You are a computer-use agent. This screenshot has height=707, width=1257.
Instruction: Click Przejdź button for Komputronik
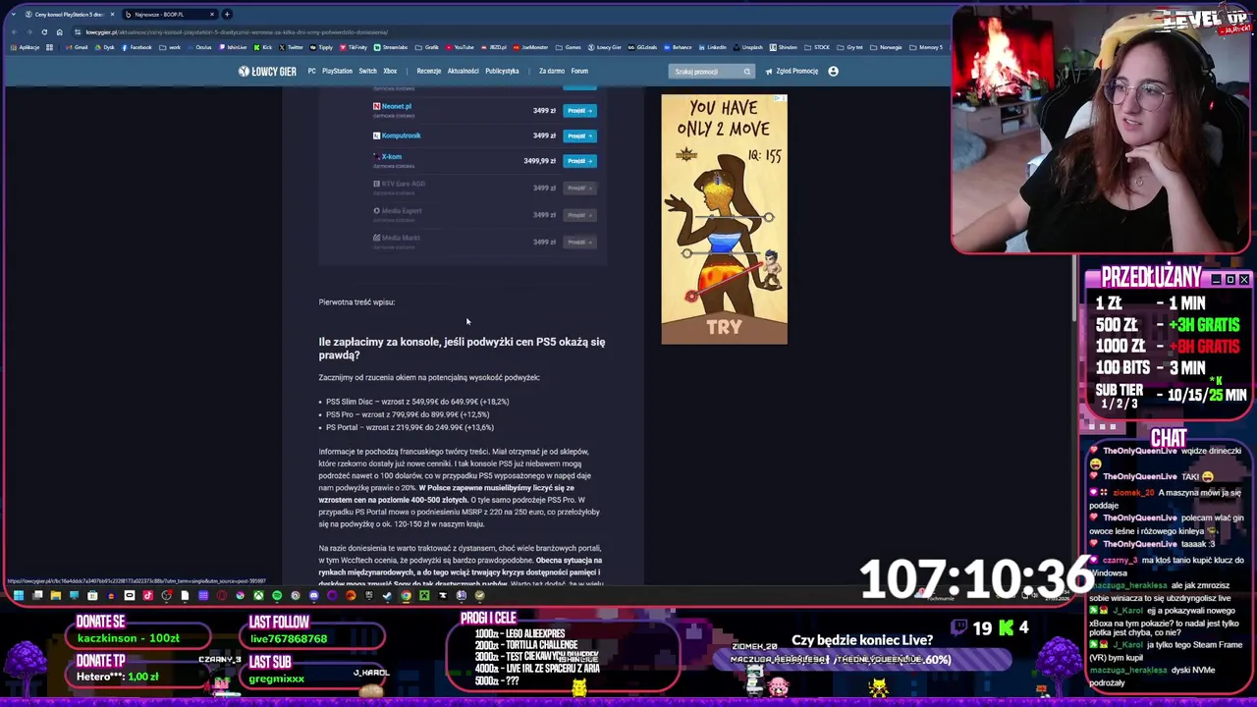[579, 136]
